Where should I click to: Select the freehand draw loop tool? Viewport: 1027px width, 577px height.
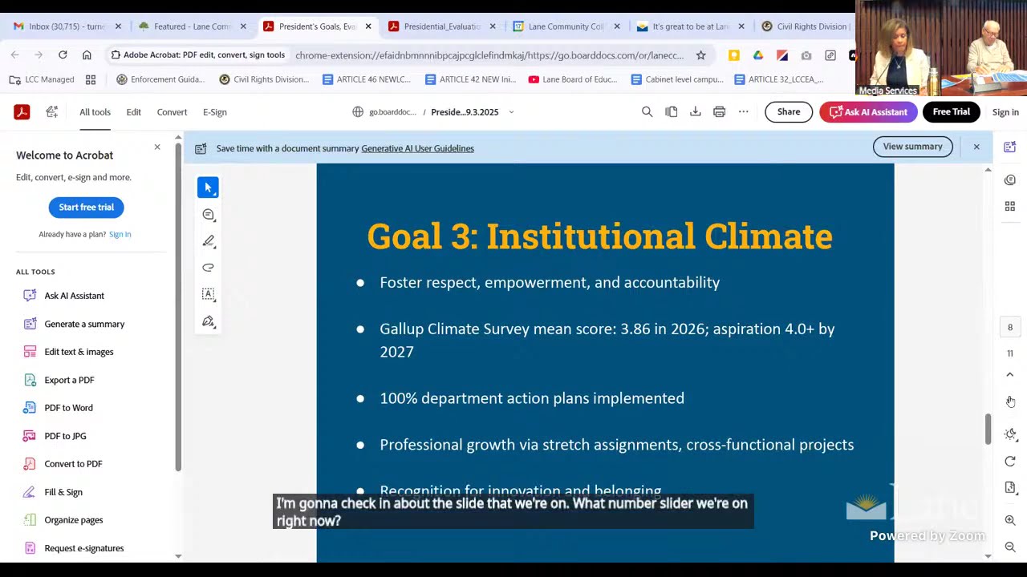208,268
